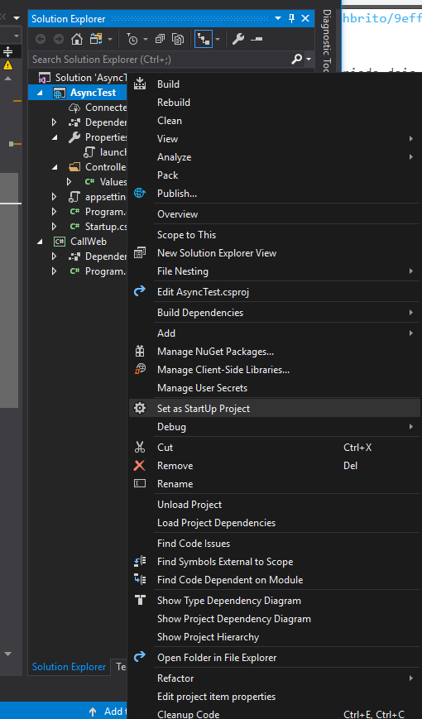The image size is (422, 719).
Task: Select the launchSettings file under Properties
Action: point(106,152)
